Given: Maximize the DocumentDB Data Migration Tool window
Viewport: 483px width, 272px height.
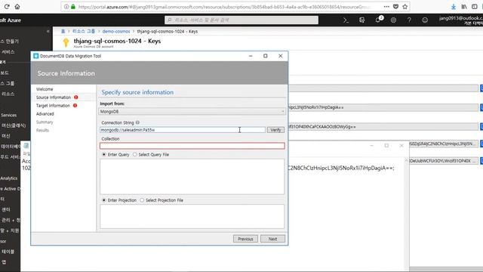Looking at the screenshot, I should 266,56.
